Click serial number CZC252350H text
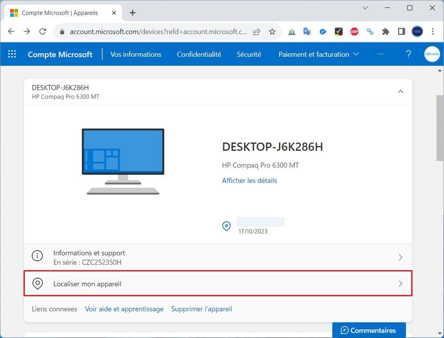Screen dimensions: 444x338 [102, 263]
